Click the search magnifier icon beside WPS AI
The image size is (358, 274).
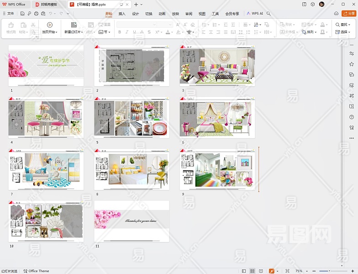point(269,14)
